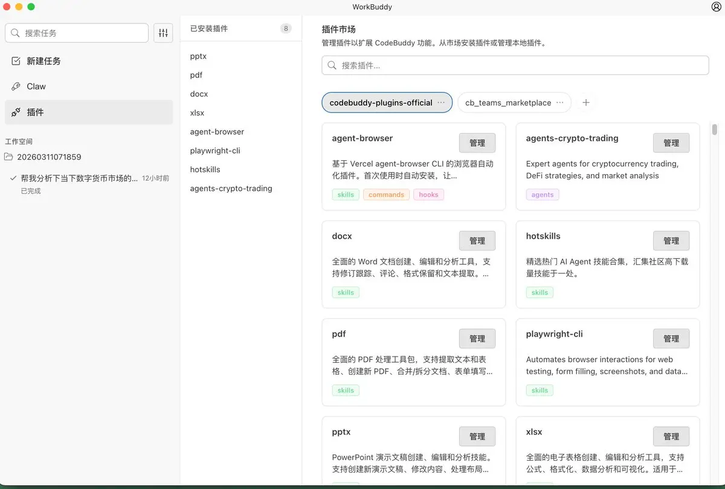This screenshot has height=489, width=725.
Task: Click the plugin icon in sidebar
Action: point(16,112)
